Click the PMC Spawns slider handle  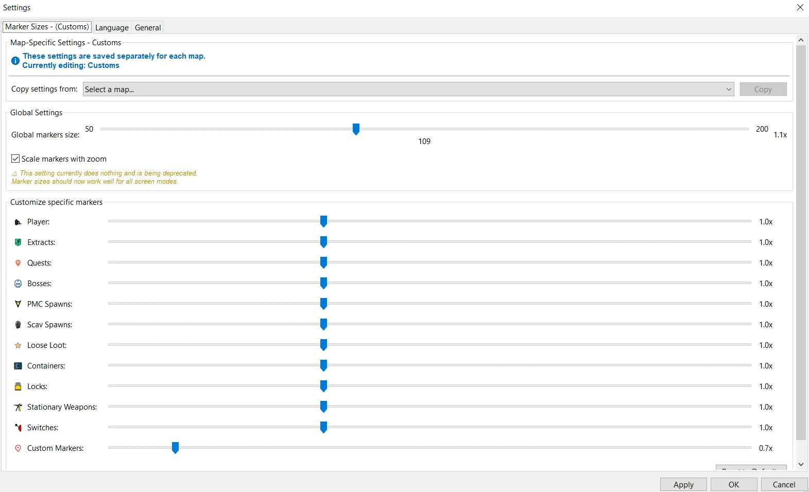click(x=323, y=304)
